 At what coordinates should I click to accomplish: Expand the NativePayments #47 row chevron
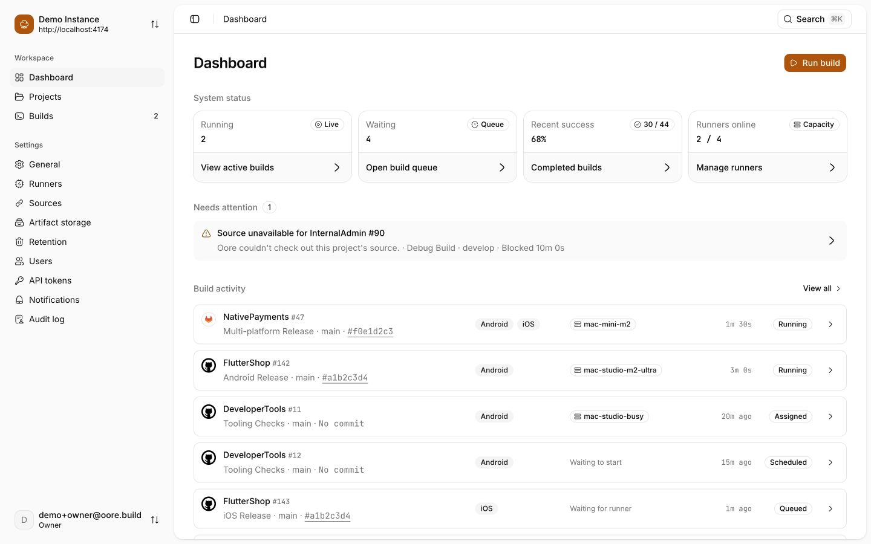click(830, 325)
